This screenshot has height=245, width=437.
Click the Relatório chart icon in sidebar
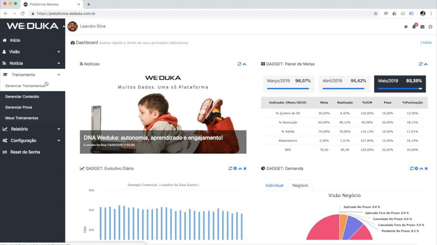[x=5, y=129]
